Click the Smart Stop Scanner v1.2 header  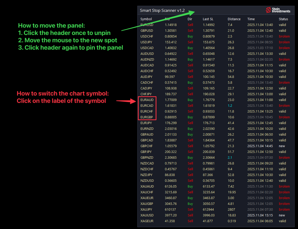coord(162,10)
